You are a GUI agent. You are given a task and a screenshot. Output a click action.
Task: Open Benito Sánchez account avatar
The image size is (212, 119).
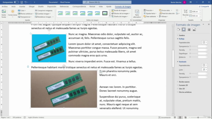point(185,2)
